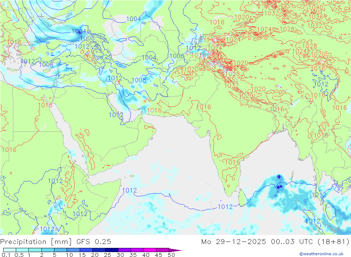
Task: Select the 'Mo 29-12-2025 00..03 UTC (18+81)' timestamp
Action: pyautogui.click(x=275, y=242)
